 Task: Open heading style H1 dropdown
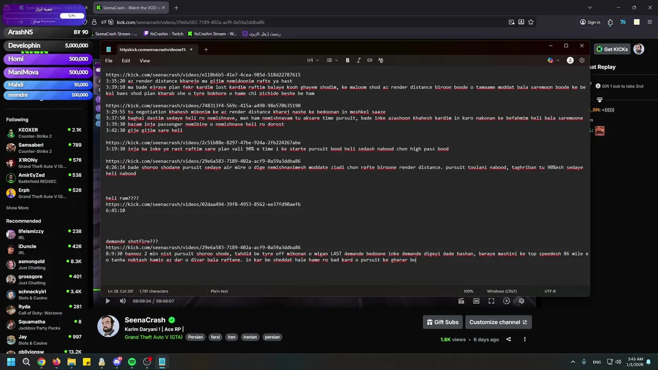click(313, 60)
